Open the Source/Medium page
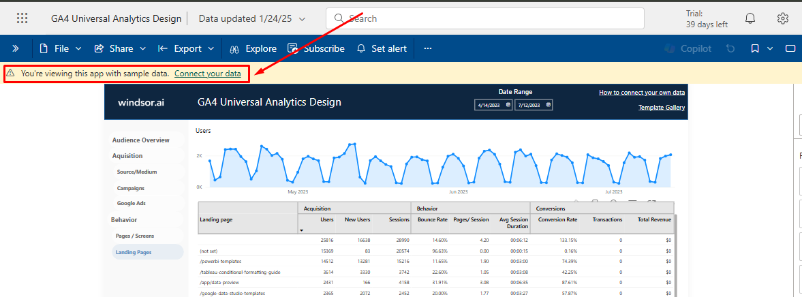Viewport: 802px width, 297px height. [136, 172]
